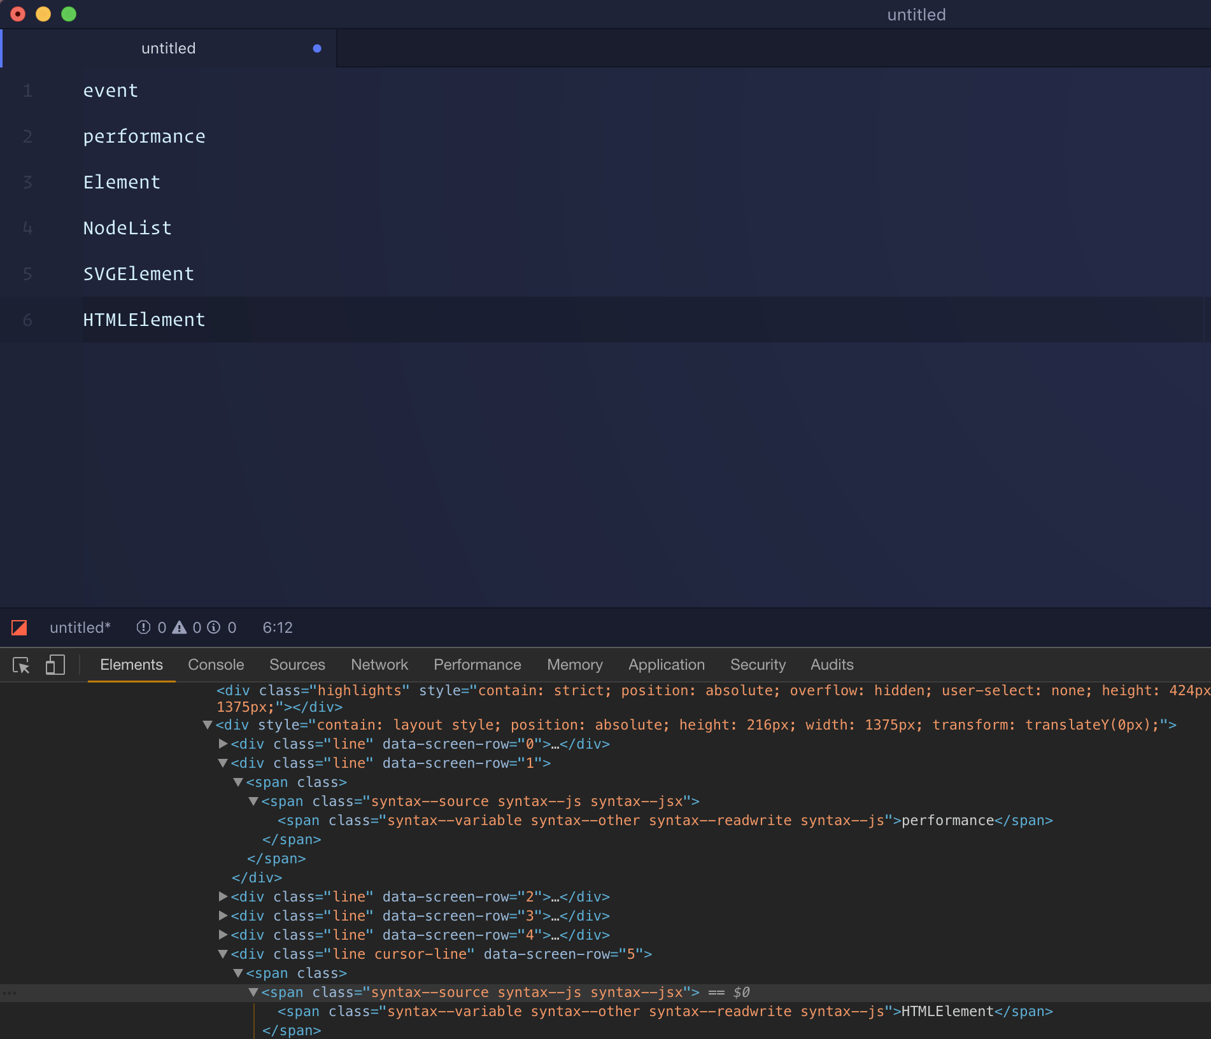Expand the data-screen-row="3" line div

coord(223,915)
